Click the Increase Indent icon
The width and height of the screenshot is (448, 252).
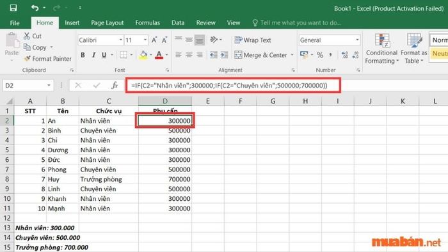(224, 55)
